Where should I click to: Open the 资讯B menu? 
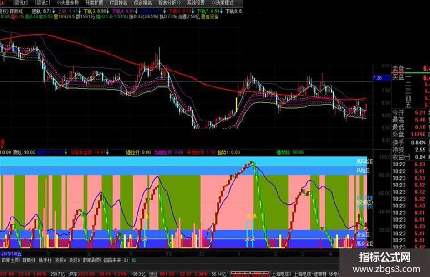tap(21, 3)
